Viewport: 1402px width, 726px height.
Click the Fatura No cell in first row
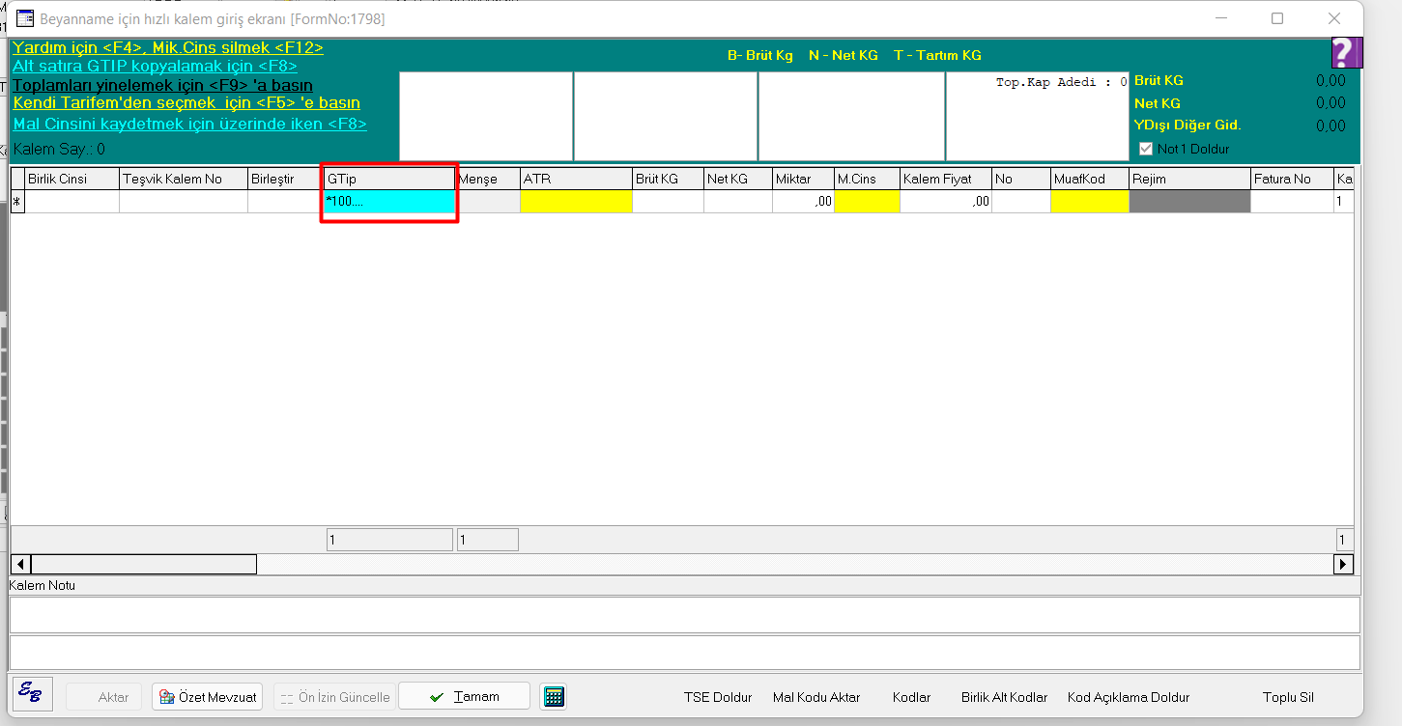tap(1292, 202)
